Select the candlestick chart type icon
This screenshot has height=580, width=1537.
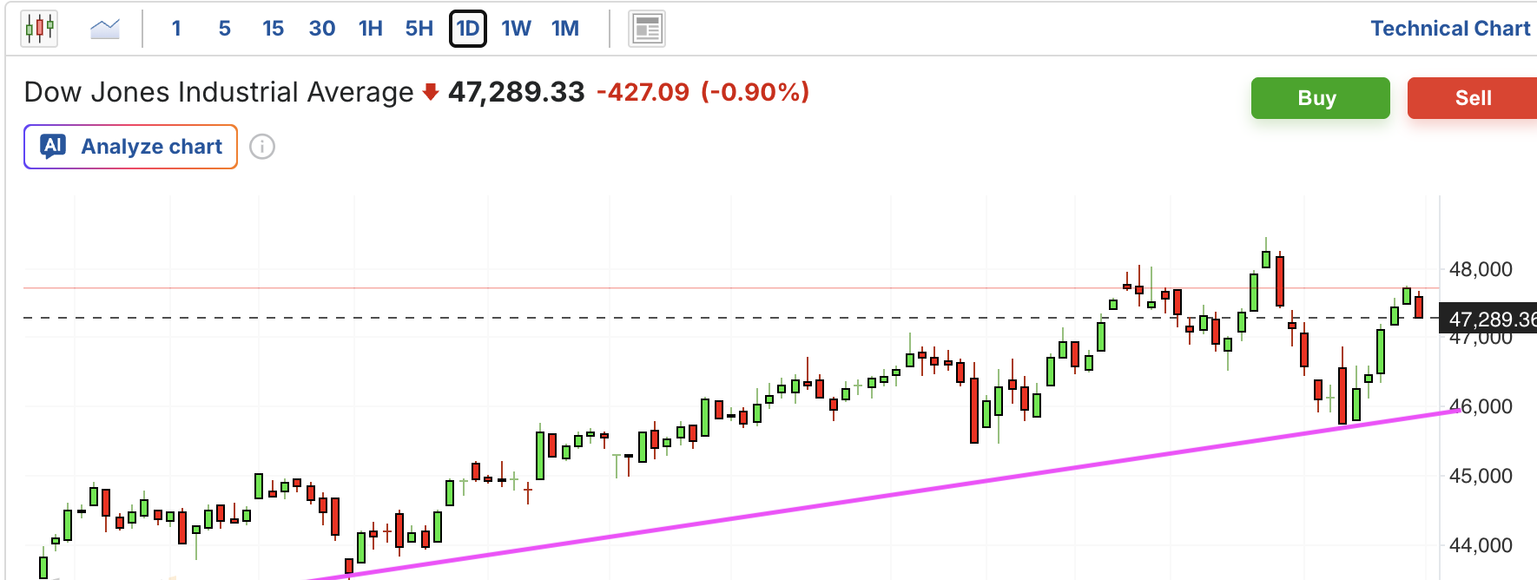pyautogui.click(x=39, y=29)
